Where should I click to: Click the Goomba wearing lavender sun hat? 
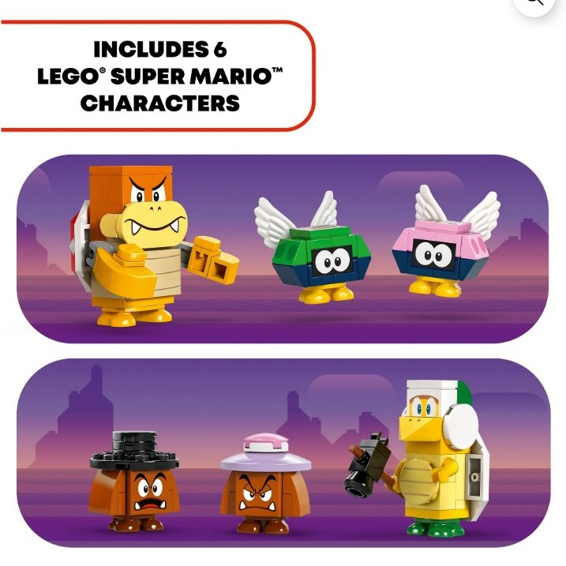tap(265, 485)
